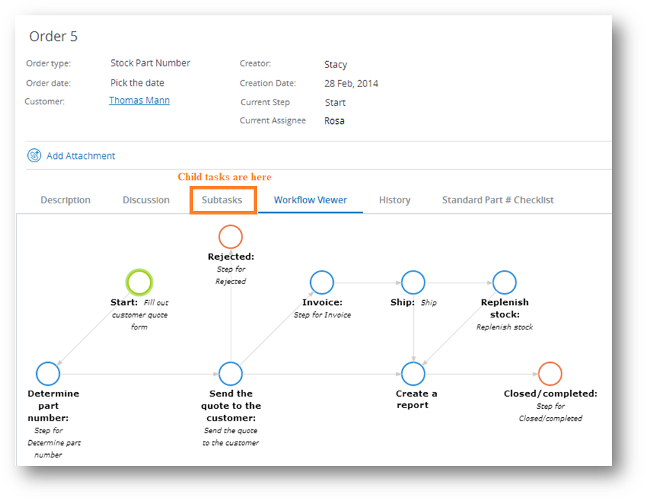Click the Pick the date order field
This screenshot has width=646, height=500.
click(x=137, y=83)
